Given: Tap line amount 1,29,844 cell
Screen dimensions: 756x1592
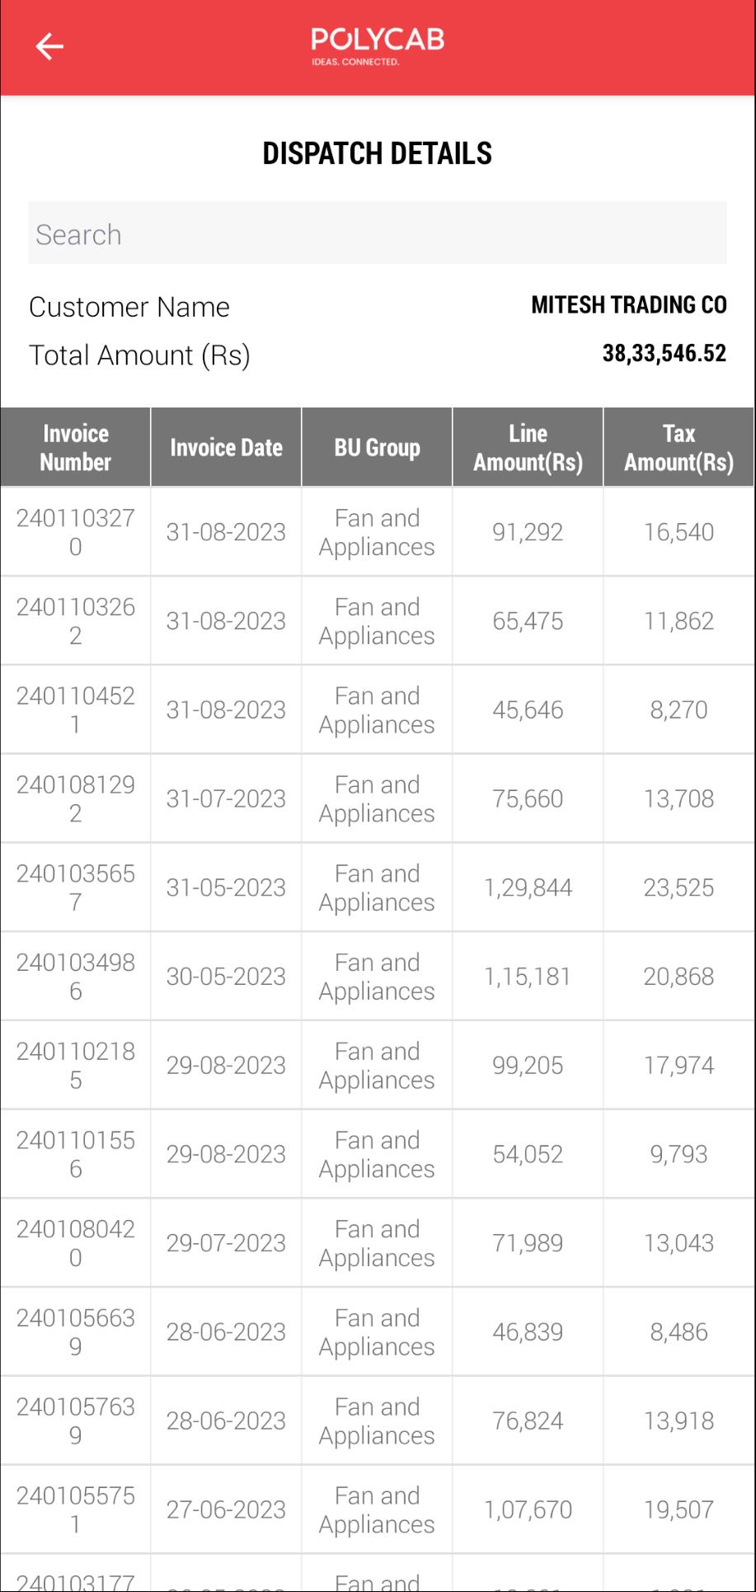Looking at the screenshot, I should pos(528,888).
